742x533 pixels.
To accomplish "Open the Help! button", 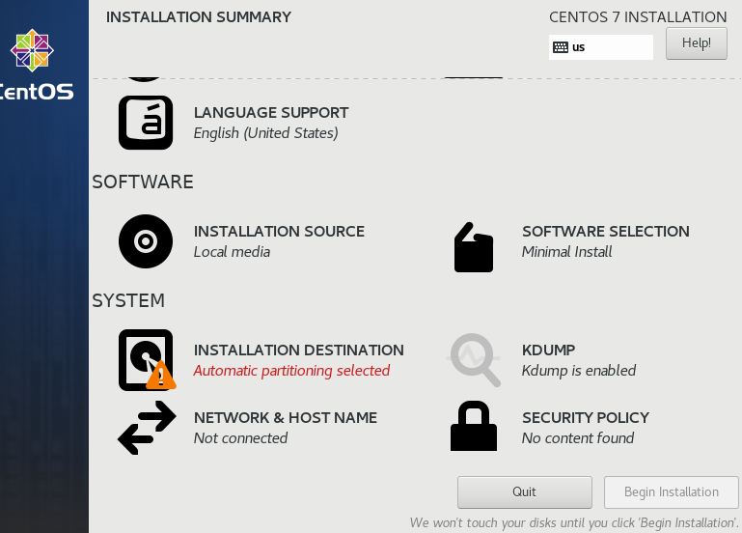I will pos(696,43).
